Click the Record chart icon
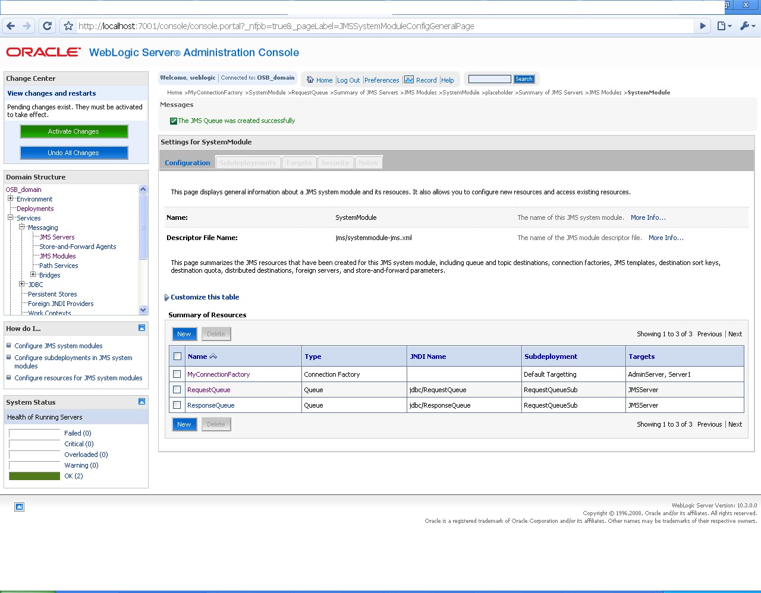Screen dimensions: 761x593 (x=409, y=80)
